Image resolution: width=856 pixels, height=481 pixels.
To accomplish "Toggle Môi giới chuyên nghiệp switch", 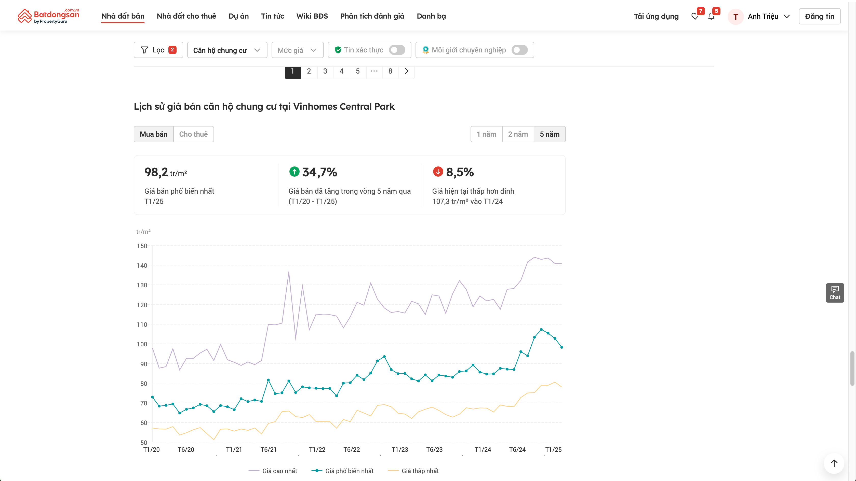I will point(520,50).
